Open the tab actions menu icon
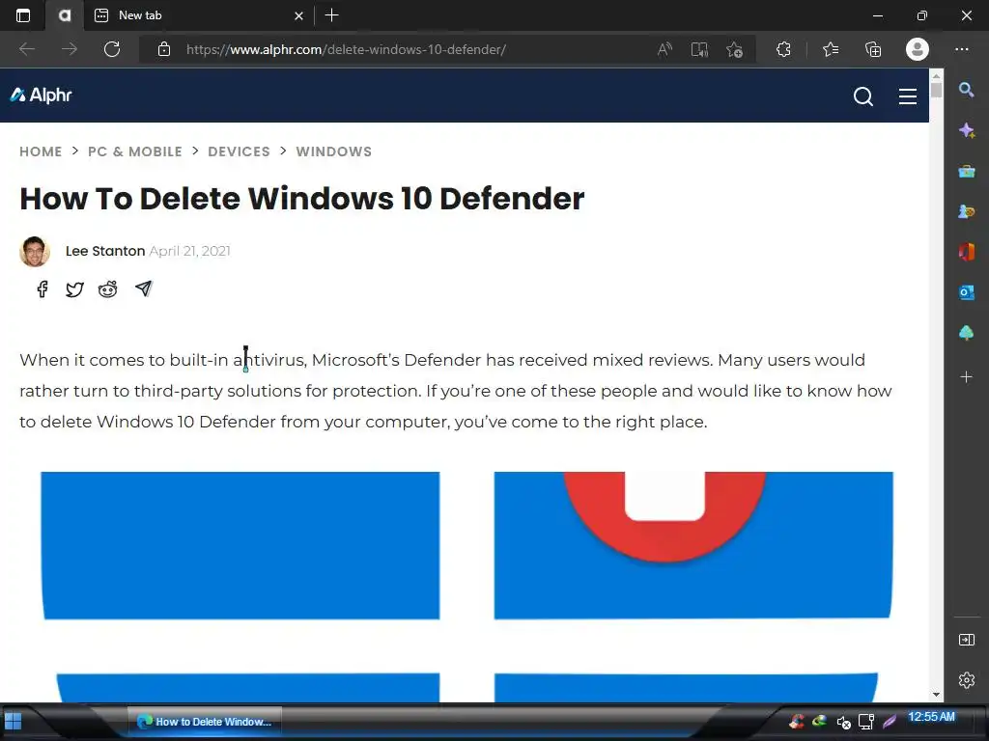 pyautogui.click(x=23, y=15)
